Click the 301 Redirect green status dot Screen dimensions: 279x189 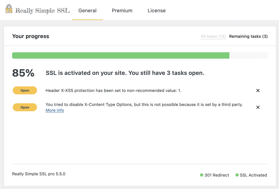pos(202,175)
